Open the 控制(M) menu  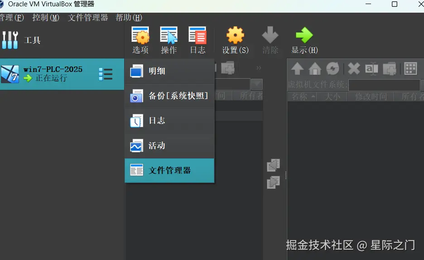click(46, 18)
